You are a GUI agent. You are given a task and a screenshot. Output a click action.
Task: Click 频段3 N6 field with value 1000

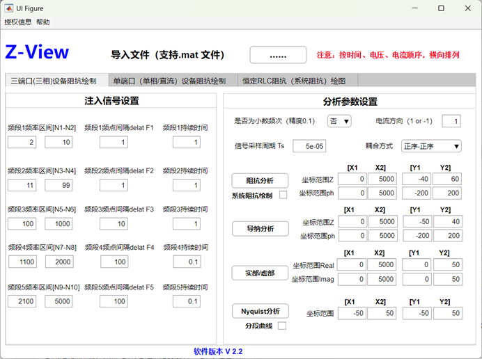[59, 224]
